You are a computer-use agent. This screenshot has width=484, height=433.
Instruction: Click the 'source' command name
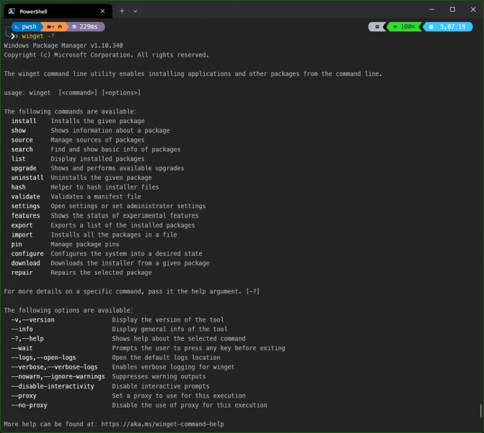click(22, 140)
